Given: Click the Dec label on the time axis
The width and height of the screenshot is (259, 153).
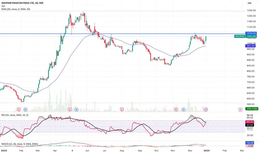Looking at the screenshot, I should 190,150.
